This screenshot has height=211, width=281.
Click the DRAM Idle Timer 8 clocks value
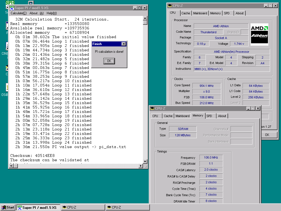click(x=211, y=201)
